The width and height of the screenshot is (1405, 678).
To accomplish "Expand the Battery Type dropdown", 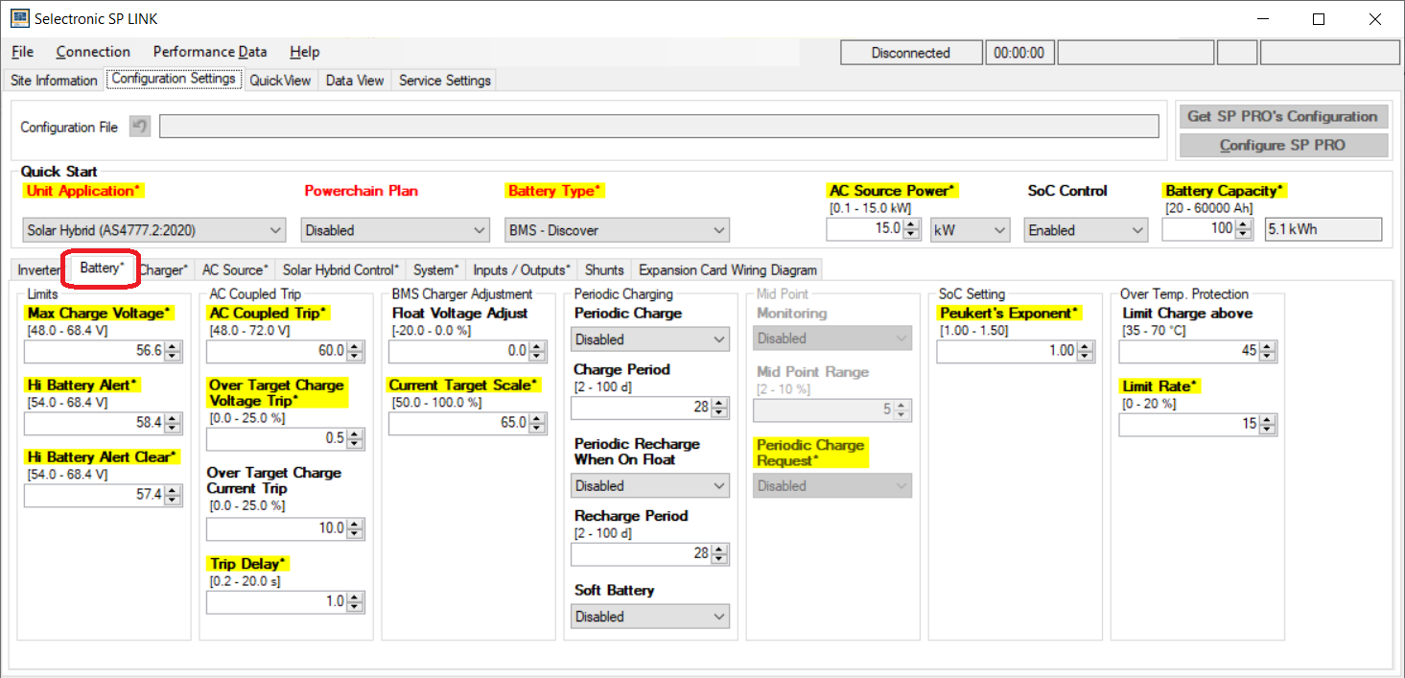I will pos(617,230).
